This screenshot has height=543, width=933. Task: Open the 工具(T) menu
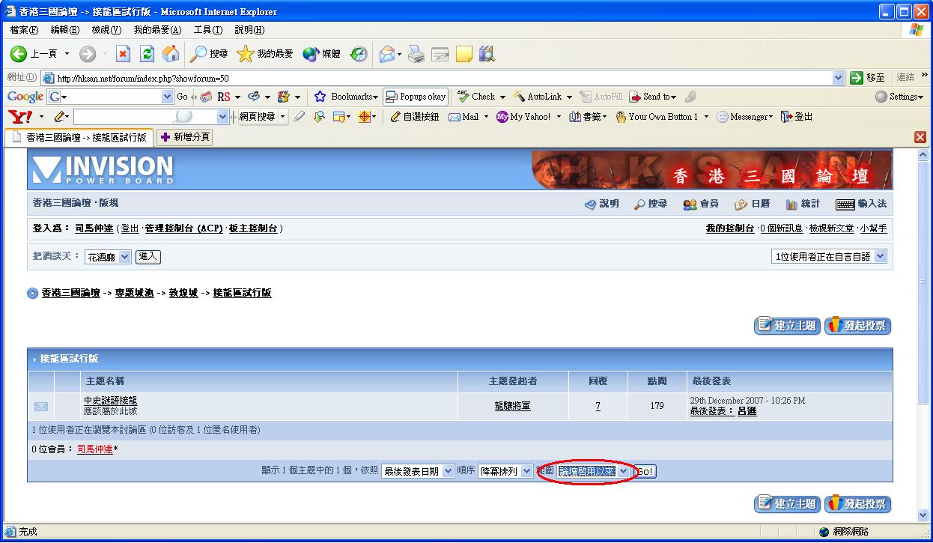pyautogui.click(x=207, y=30)
